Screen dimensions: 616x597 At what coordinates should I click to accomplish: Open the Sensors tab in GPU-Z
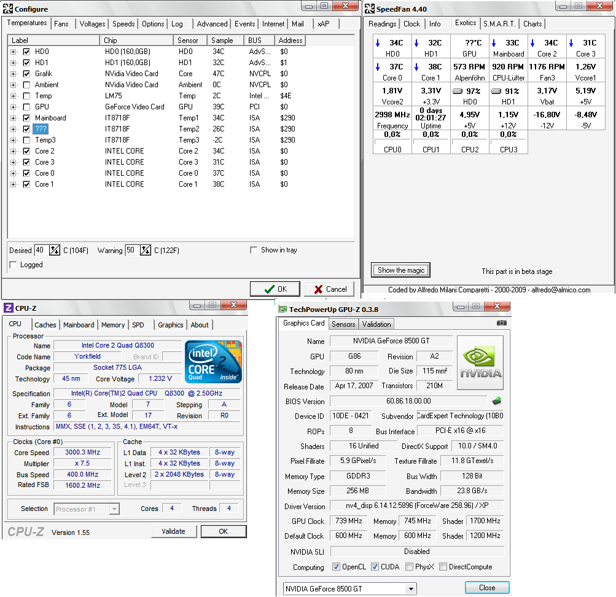(x=343, y=324)
